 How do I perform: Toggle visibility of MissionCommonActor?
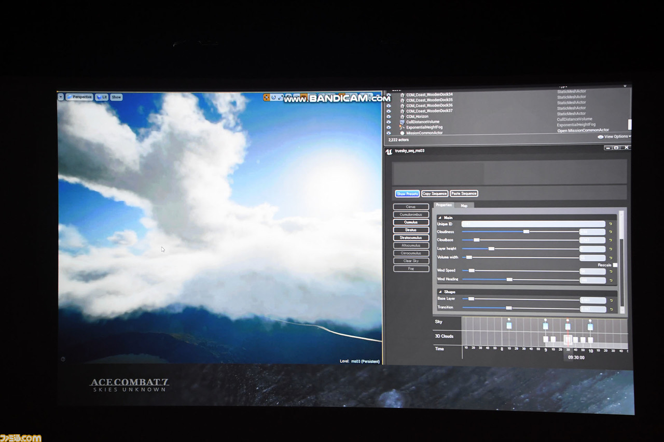(389, 133)
